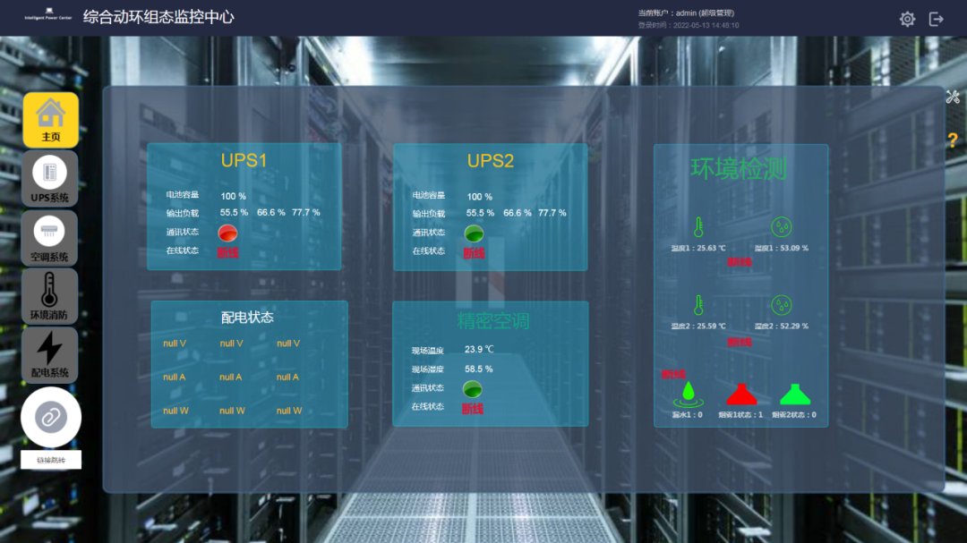
Task: Click the UPS2 panel title
Action: (x=490, y=161)
